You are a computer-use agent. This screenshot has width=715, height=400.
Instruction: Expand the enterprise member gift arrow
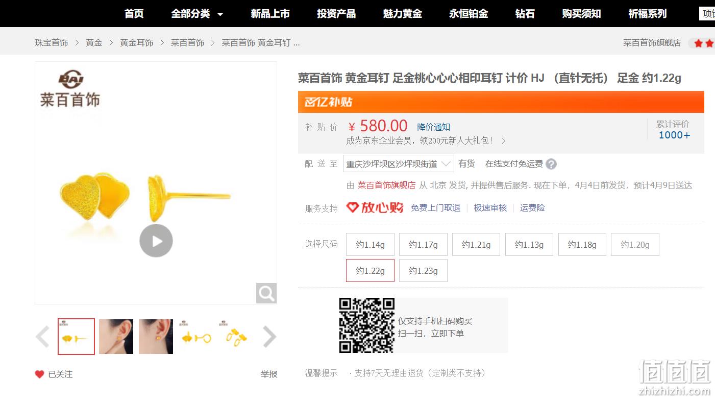(504, 140)
